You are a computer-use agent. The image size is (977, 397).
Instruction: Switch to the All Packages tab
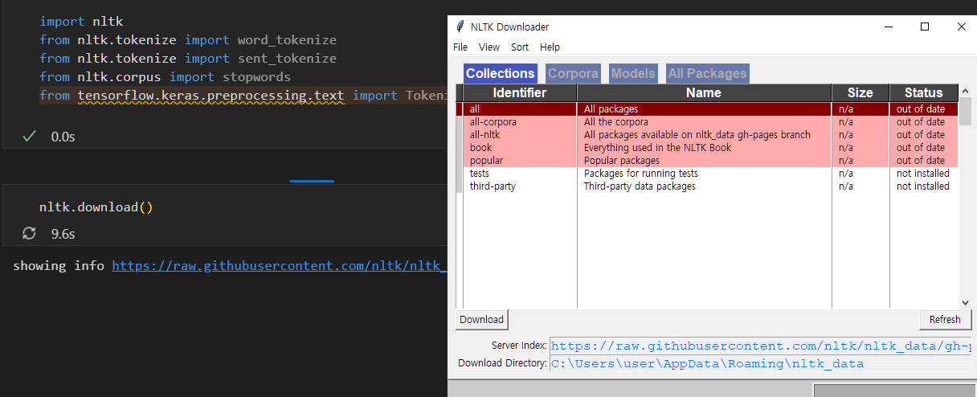[x=707, y=74]
